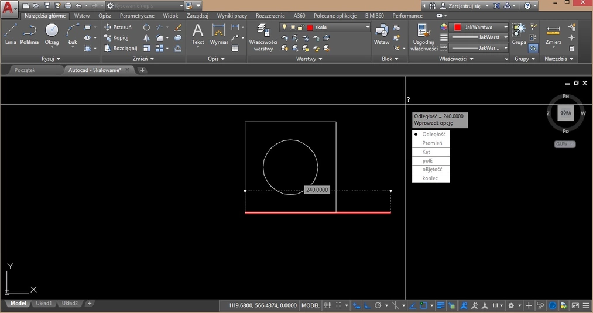593x313 pixels.
Task: Click the scale icon beside Rozciągnij
Action: [x=146, y=49]
